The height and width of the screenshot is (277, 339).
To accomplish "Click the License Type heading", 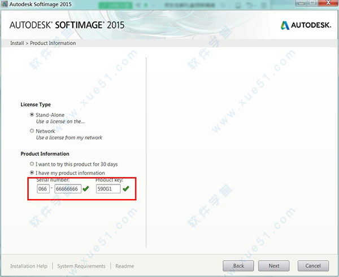I will point(36,104).
